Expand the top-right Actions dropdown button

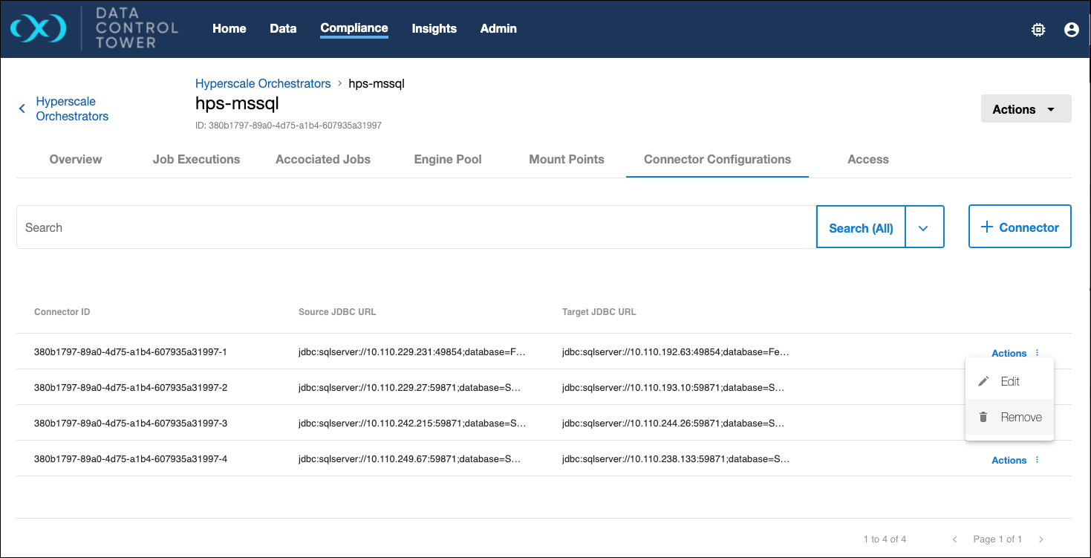click(1026, 109)
